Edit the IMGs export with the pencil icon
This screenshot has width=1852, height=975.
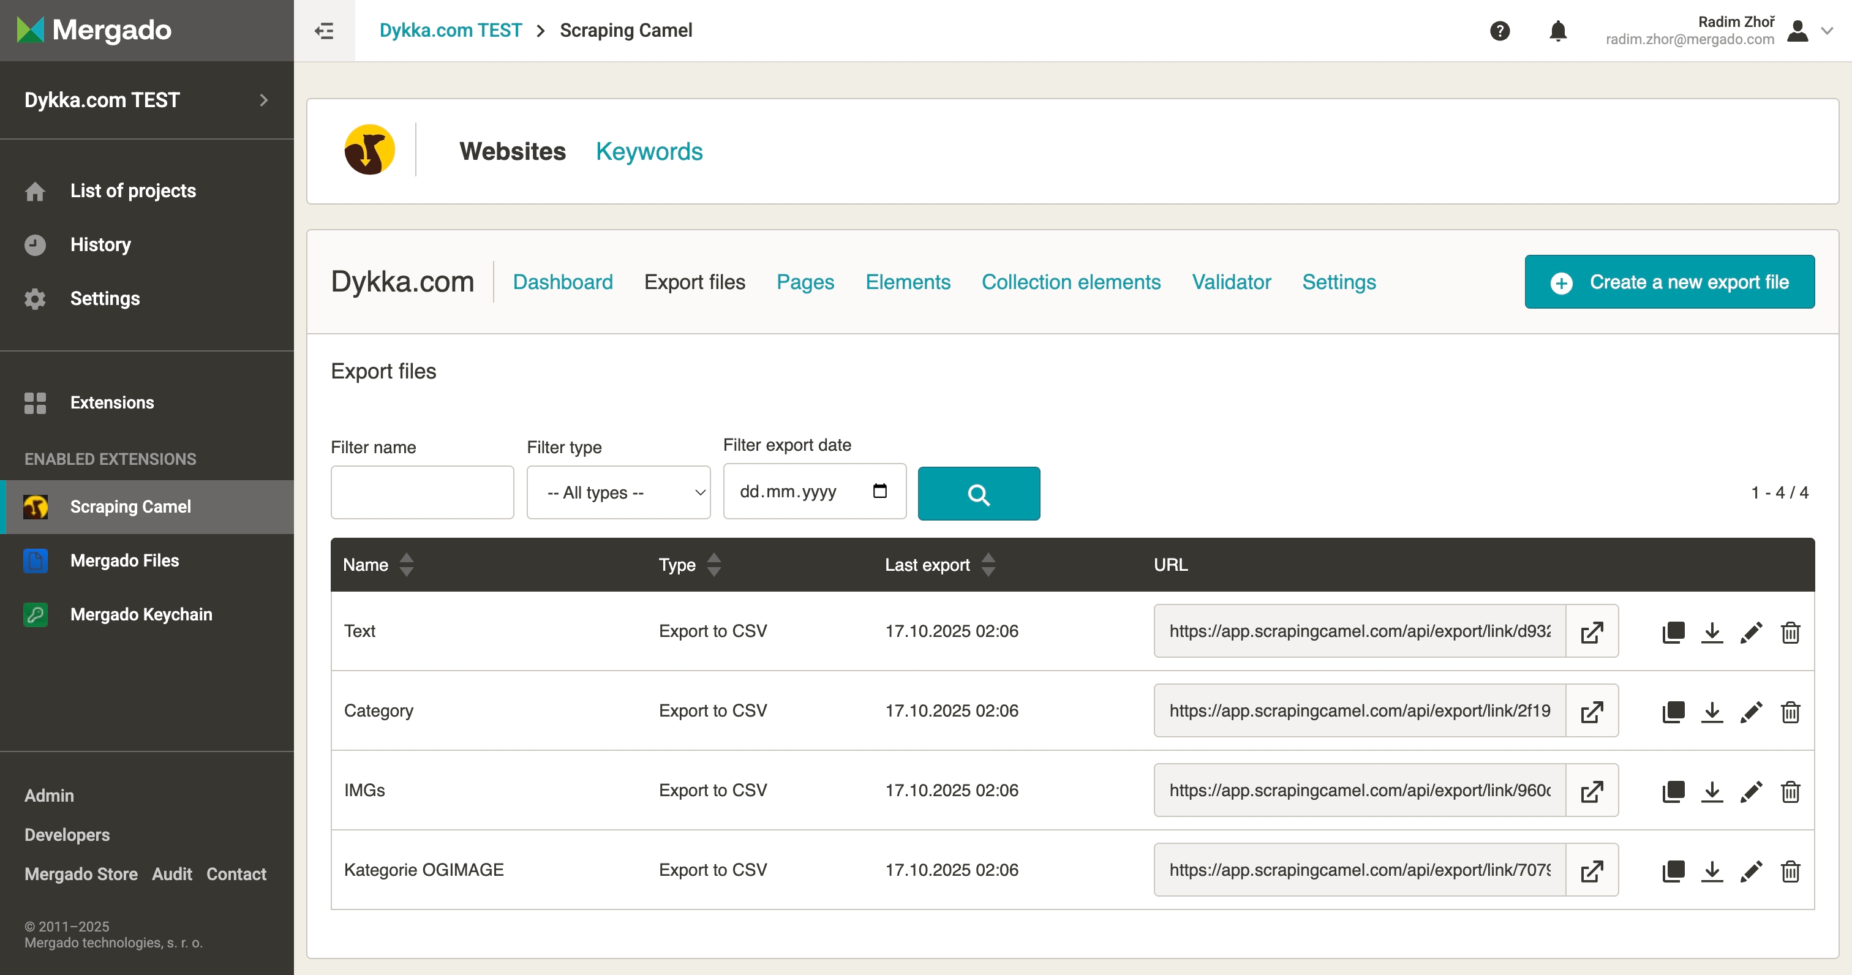tap(1750, 791)
